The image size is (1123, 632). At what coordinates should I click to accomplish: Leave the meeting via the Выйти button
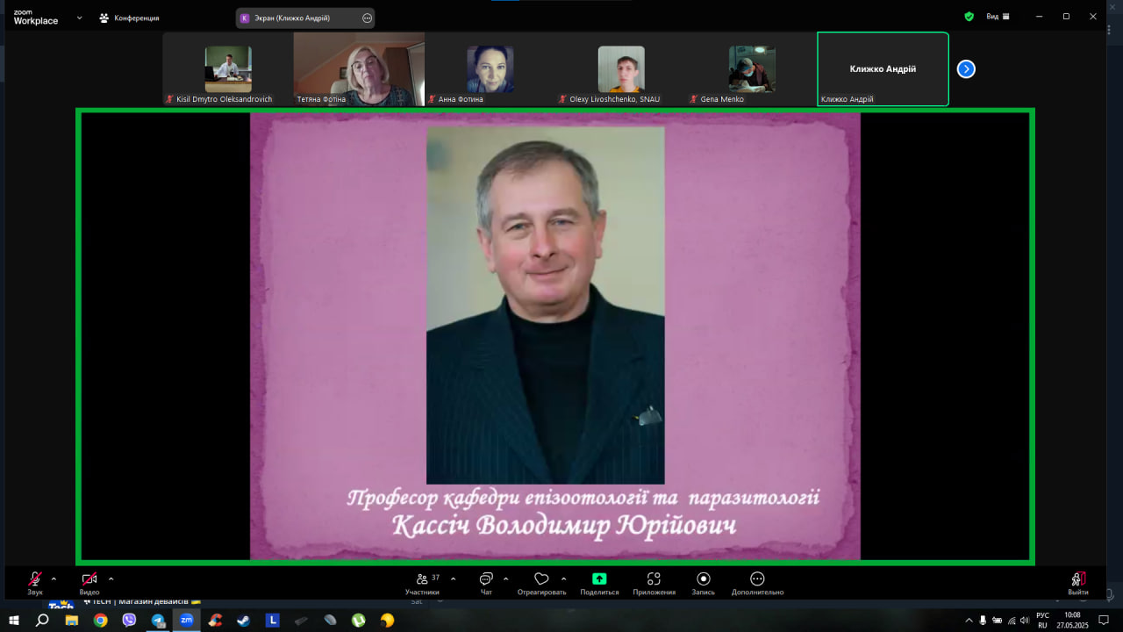pyautogui.click(x=1078, y=579)
